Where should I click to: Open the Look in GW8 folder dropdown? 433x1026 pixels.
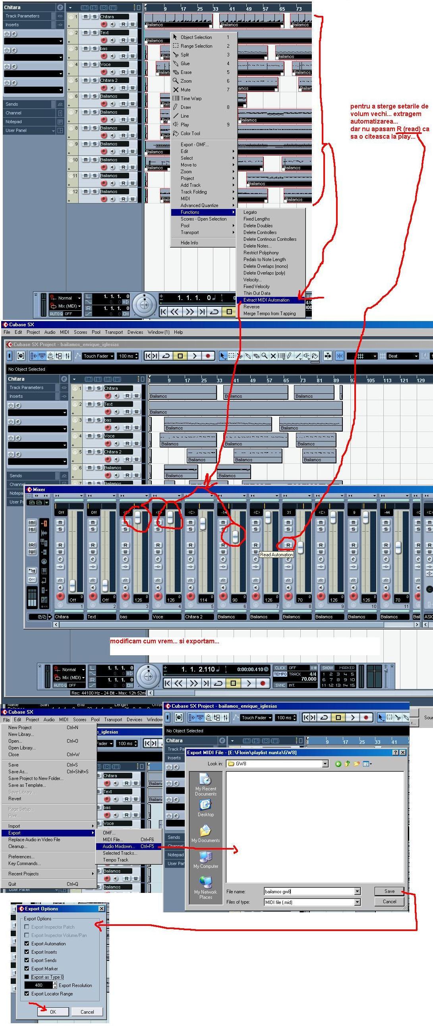pyautogui.click(x=325, y=763)
